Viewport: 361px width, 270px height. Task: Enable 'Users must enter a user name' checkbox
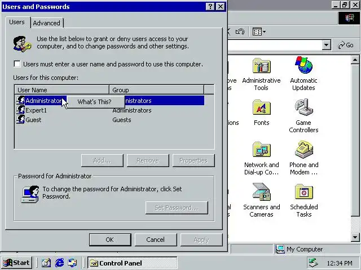coord(17,64)
